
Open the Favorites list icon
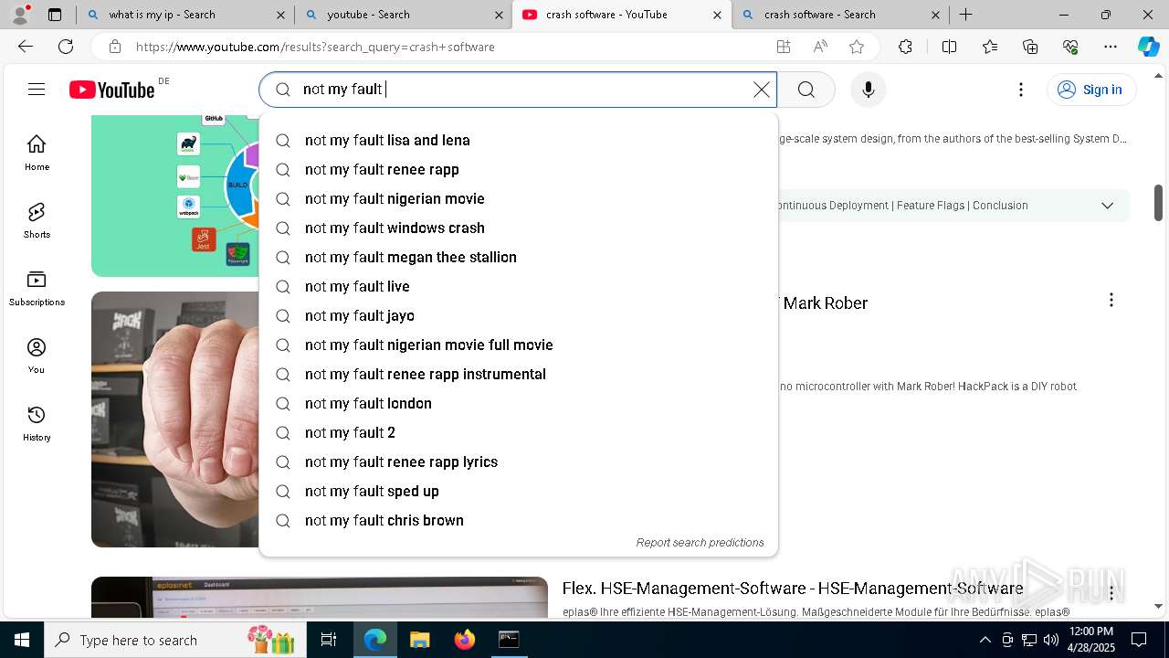990,47
